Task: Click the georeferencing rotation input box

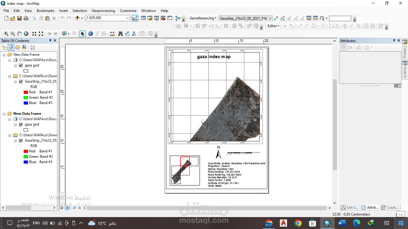Action: click(340, 18)
